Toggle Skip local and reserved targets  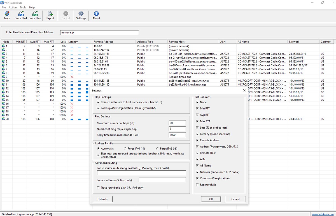[x=98, y=155]
